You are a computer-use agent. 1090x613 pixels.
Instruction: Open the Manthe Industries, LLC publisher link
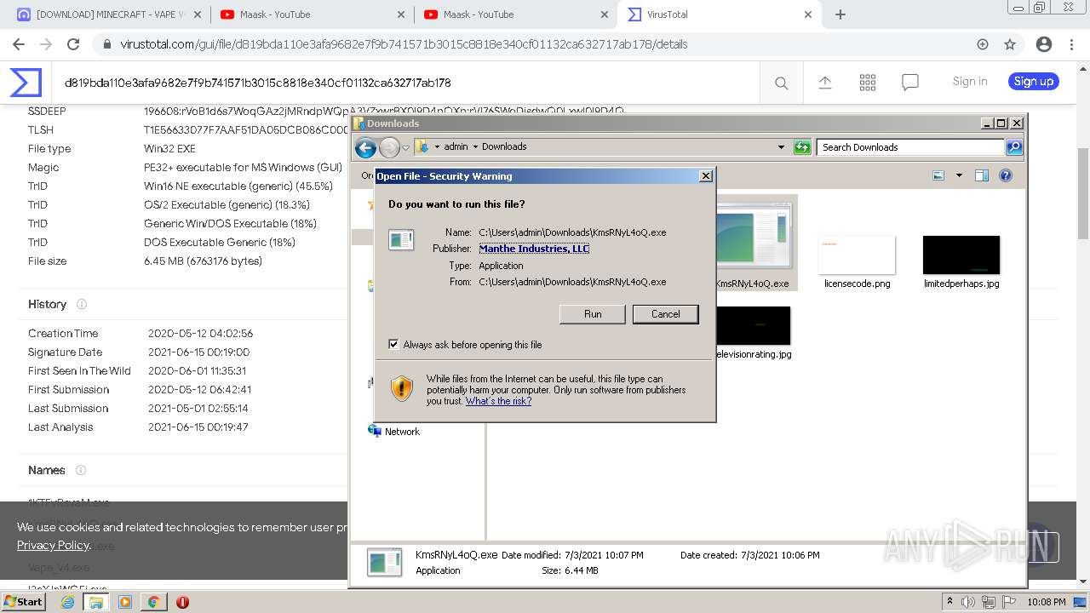click(534, 249)
